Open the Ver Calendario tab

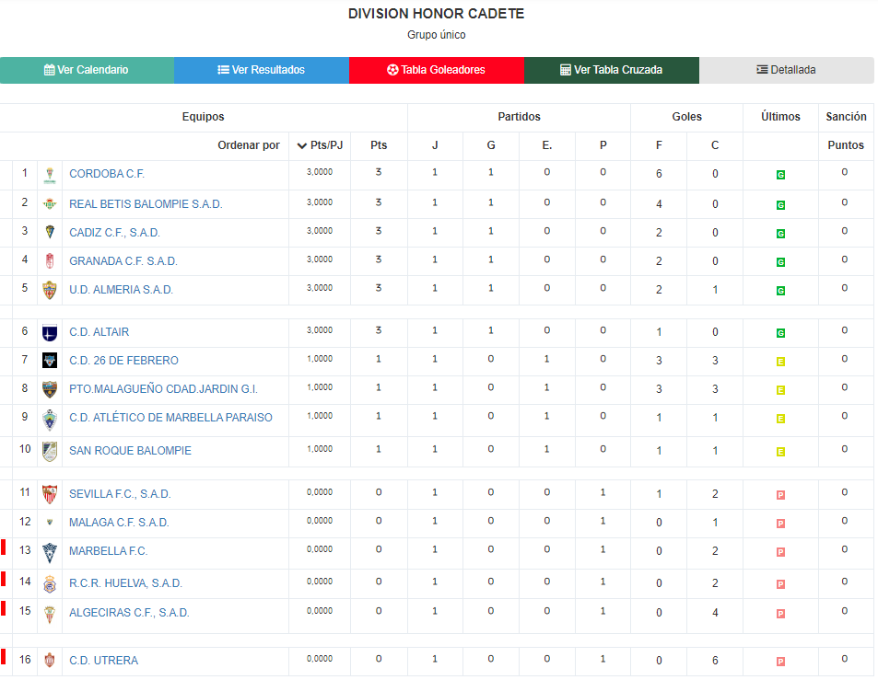(87, 70)
